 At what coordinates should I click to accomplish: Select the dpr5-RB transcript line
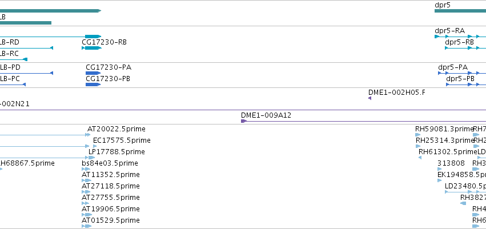[x=465, y=48]
